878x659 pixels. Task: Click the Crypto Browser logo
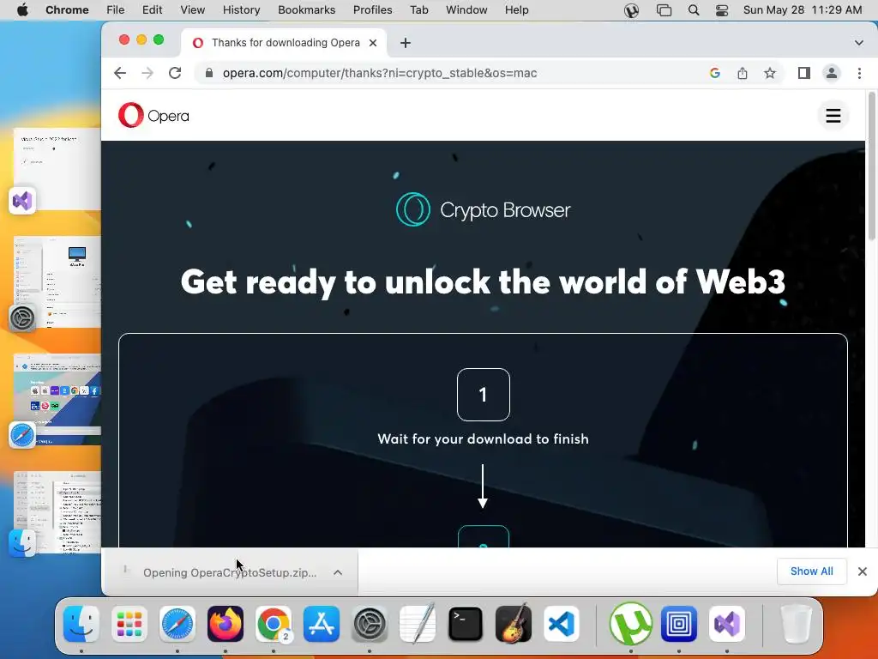tap(483, 209)
